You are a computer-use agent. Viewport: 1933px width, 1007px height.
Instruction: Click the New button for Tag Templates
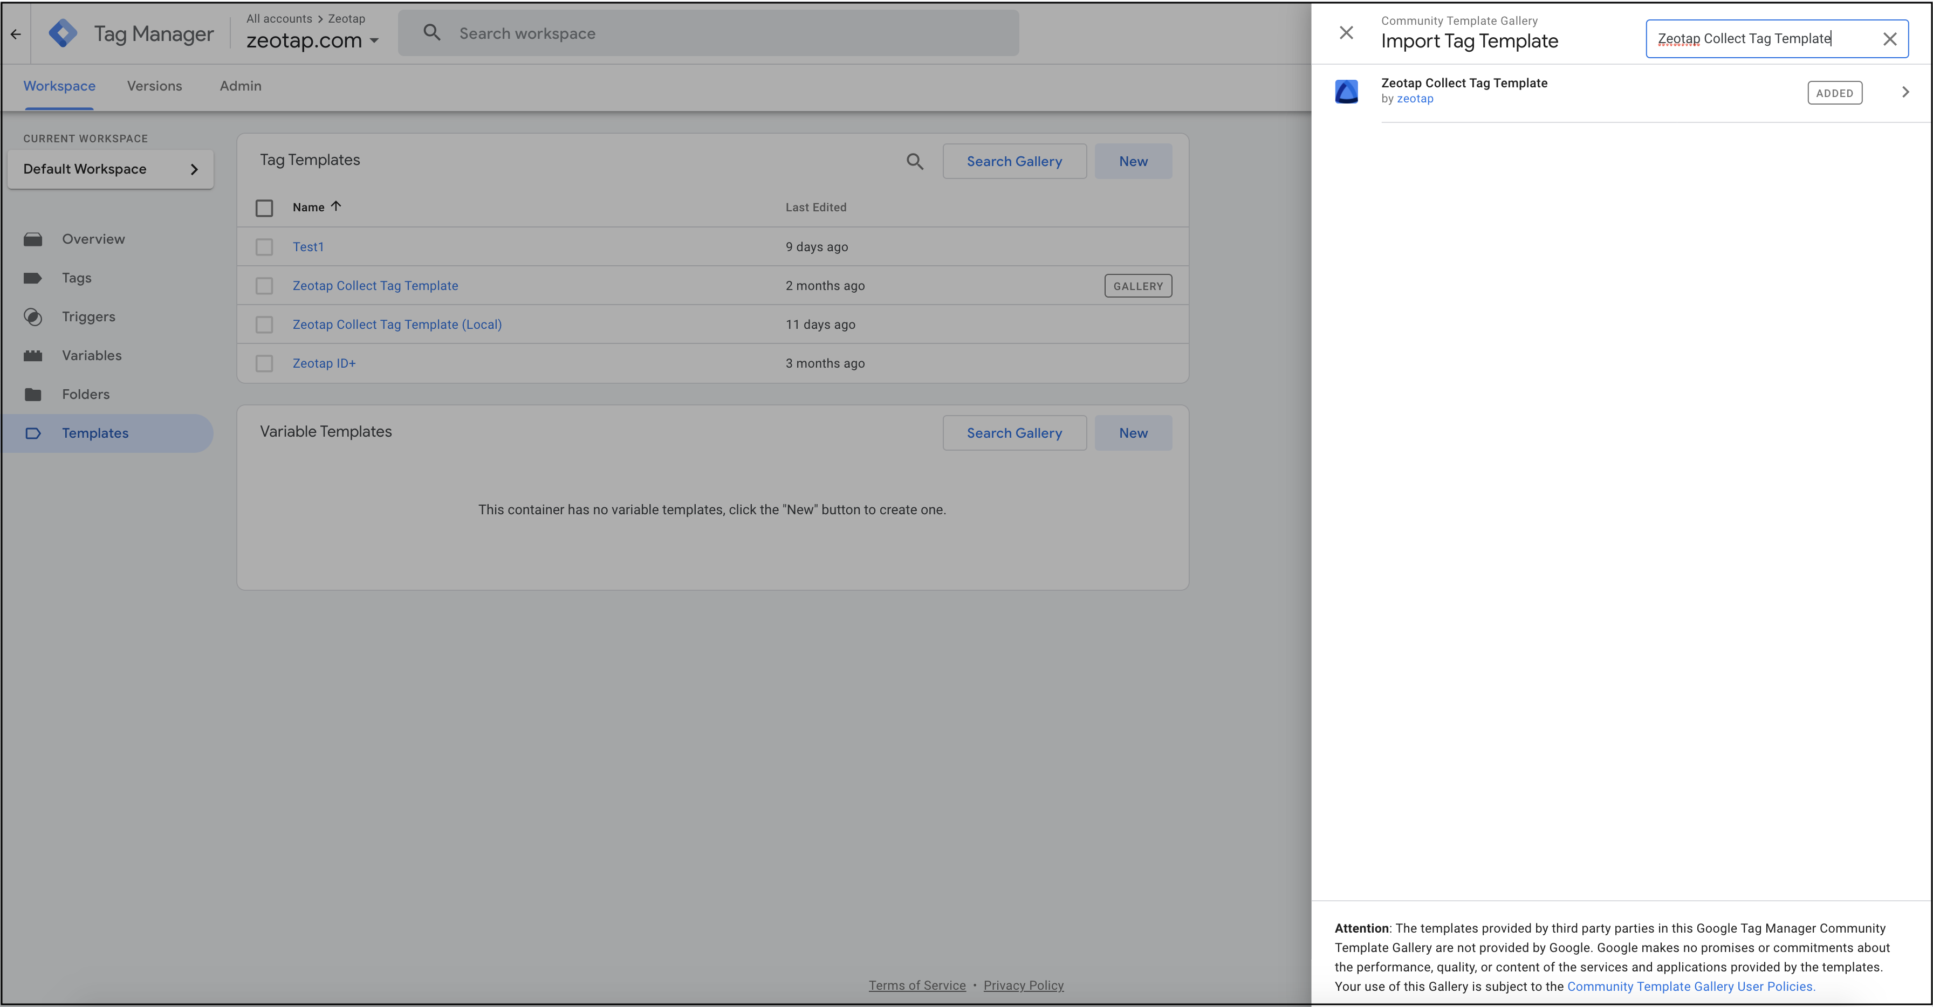click(1133, 161)
